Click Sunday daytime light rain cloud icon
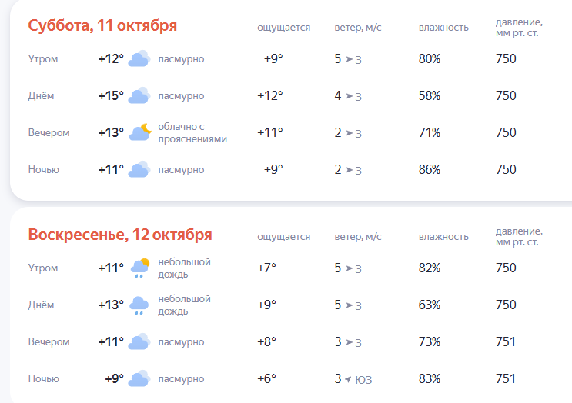The width and height of the screenshot is (572, 403). (139, 305)
